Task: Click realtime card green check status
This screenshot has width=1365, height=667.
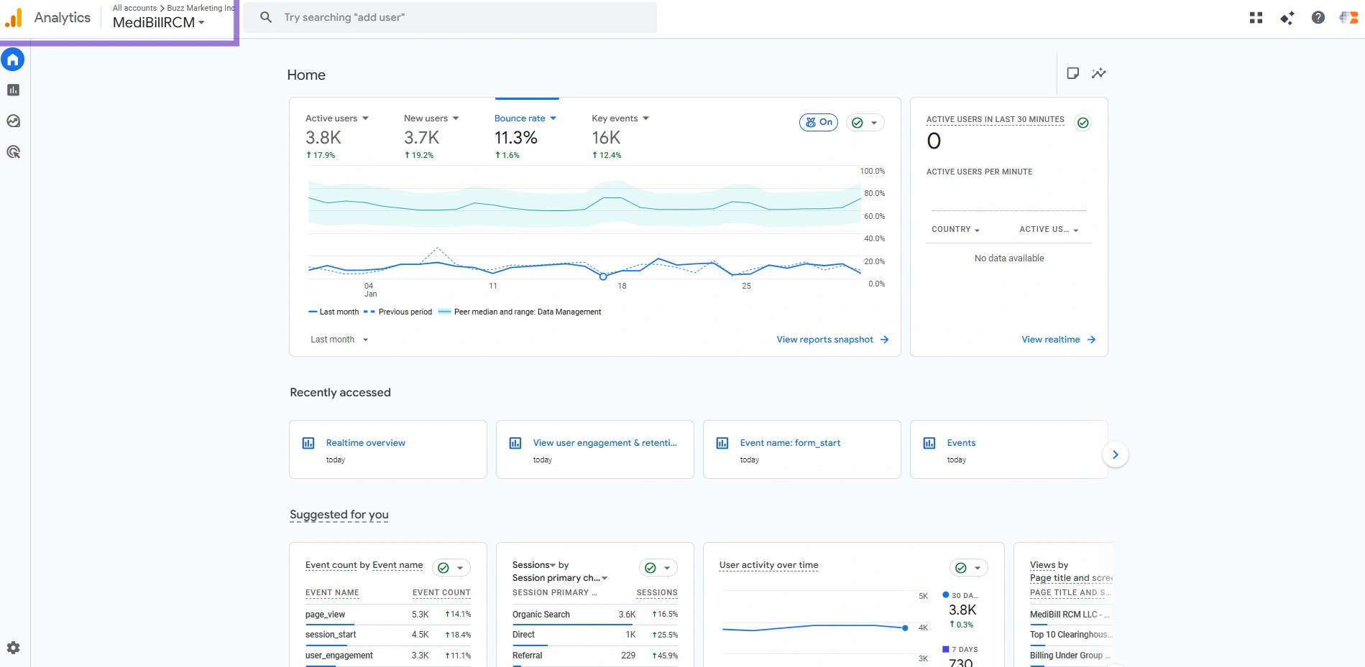Action: [1083, 123]
